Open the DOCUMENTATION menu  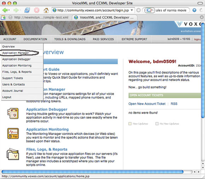point(35,39)
